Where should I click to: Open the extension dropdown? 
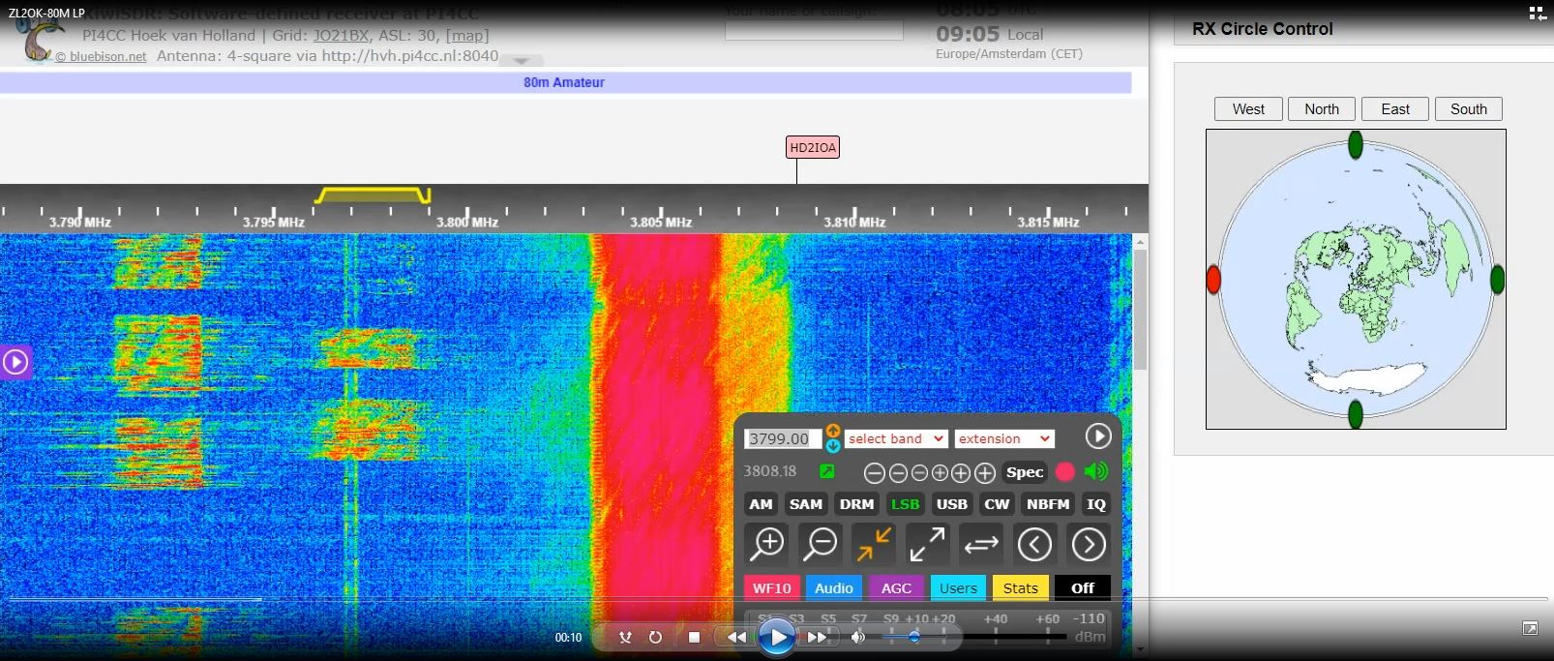tap(1004, 438)
